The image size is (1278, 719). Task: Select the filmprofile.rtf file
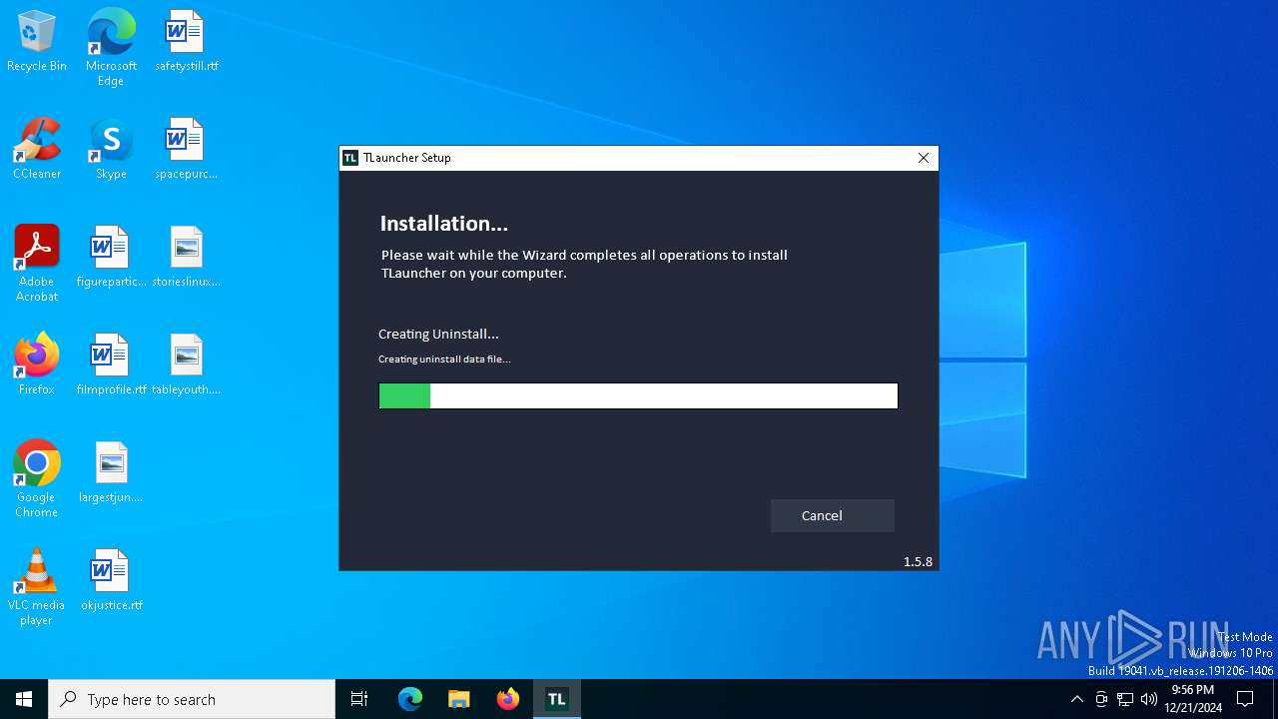pos(111,365)
